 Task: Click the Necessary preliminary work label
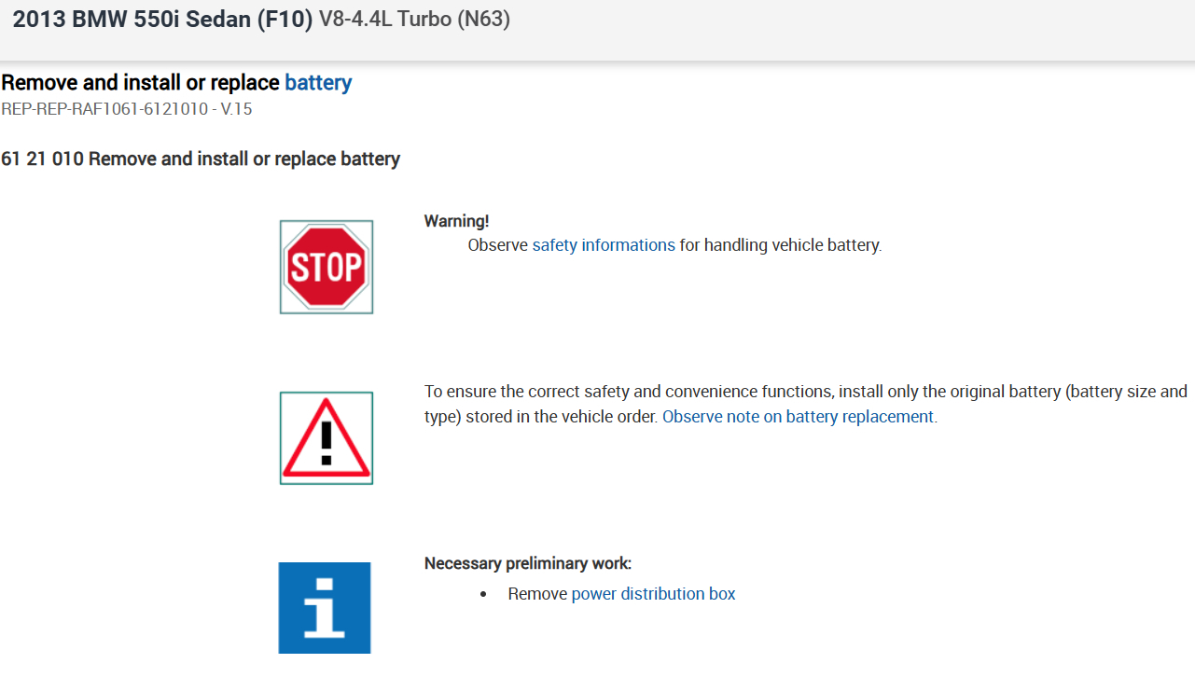[x=527, y=563]
